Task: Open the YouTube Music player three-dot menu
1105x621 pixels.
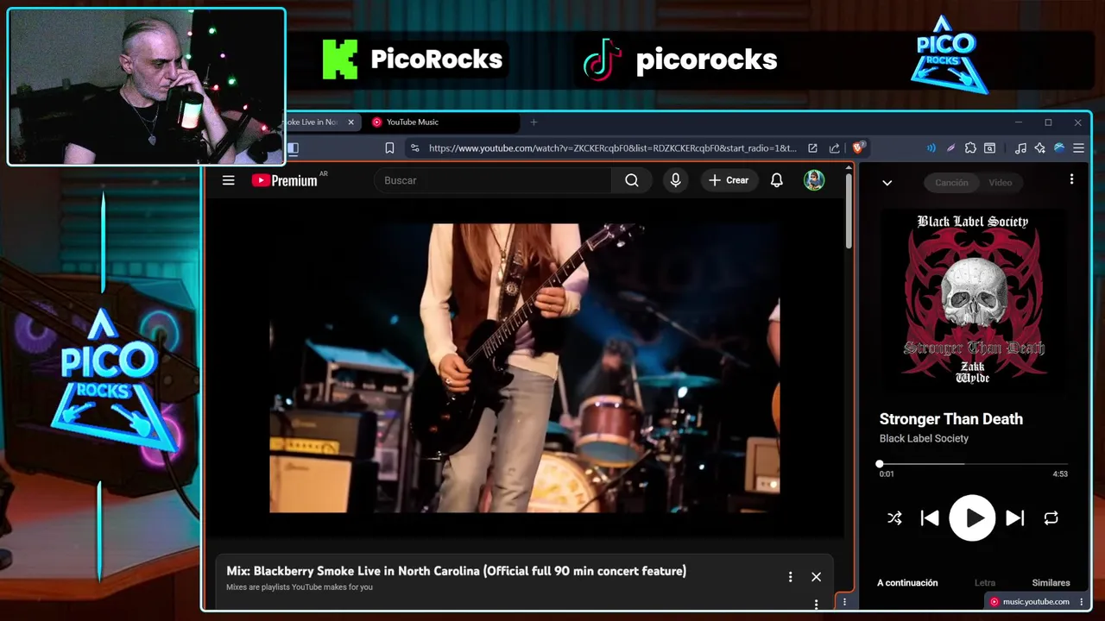Action: pos(1071,179)
